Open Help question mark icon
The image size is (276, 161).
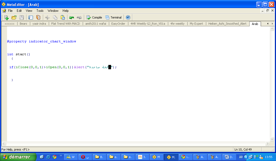click(128, 17)
